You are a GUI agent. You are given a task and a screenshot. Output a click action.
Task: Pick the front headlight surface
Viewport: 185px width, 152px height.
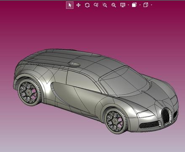tap(145, 113)
